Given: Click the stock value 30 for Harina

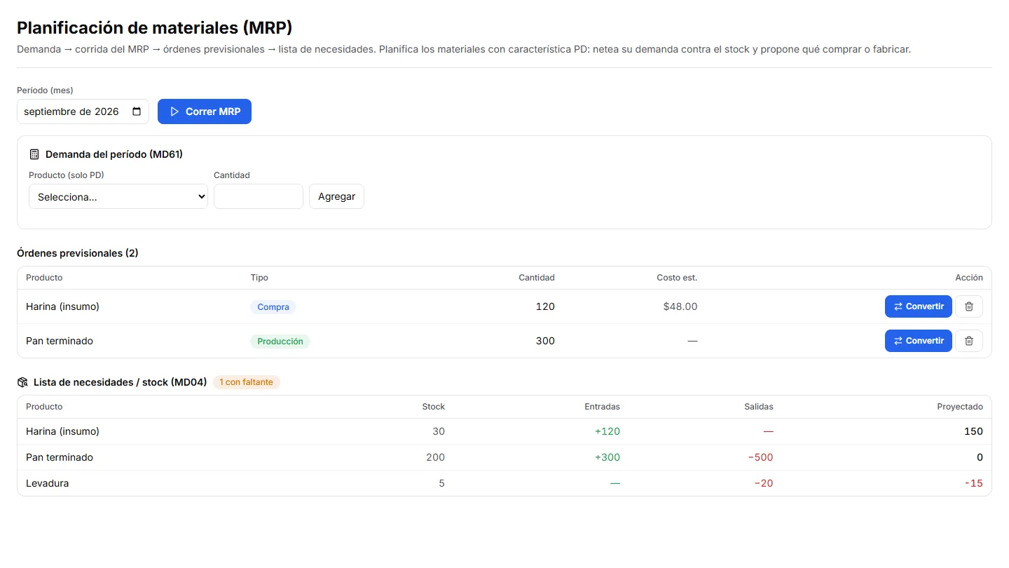Looking at the screenshot, I should point(439,431).
